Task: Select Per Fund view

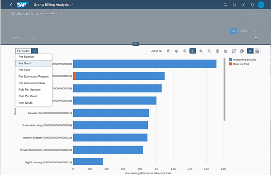Action: 34,70
